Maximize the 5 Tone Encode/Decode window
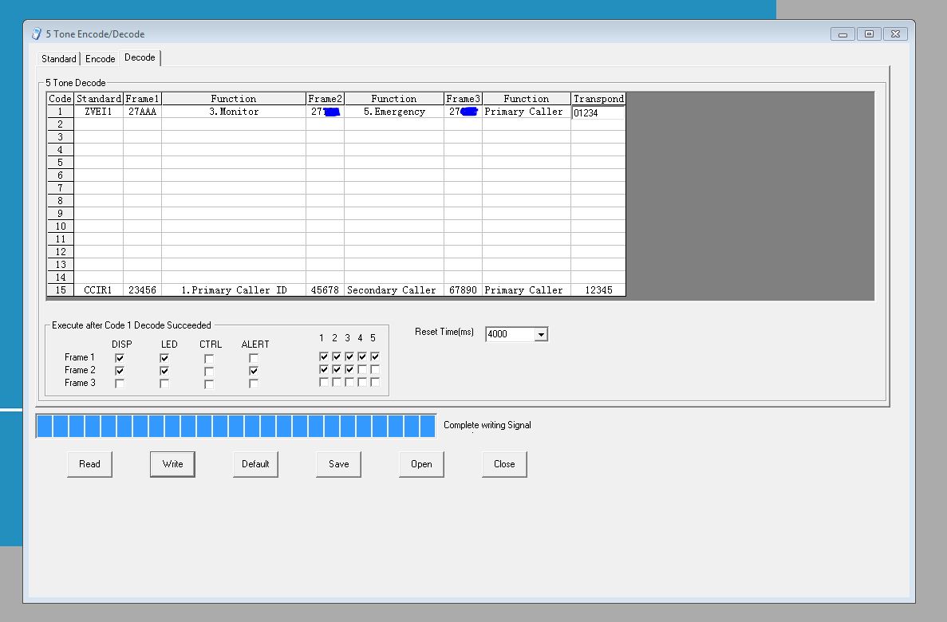Image resolution: width=947 pixels, height=622 pixels. [x=869, y=33]
